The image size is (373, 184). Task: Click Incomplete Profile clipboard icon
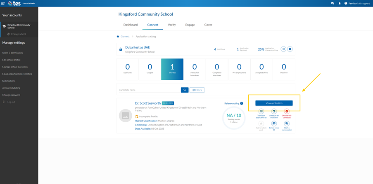coord(137,116)
